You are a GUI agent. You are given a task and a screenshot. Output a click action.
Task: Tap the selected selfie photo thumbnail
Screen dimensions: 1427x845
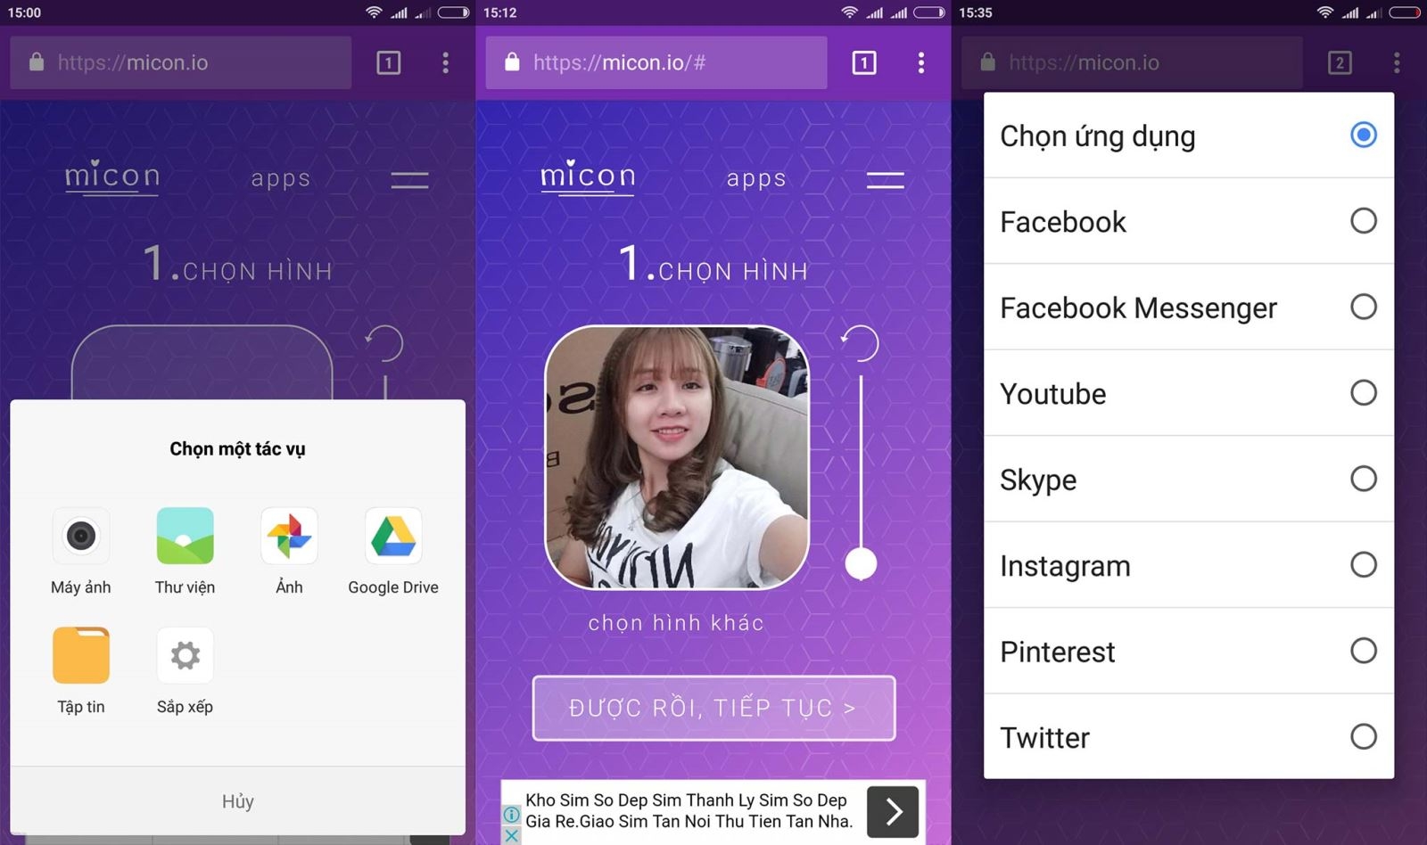click(x=677, y=457)
